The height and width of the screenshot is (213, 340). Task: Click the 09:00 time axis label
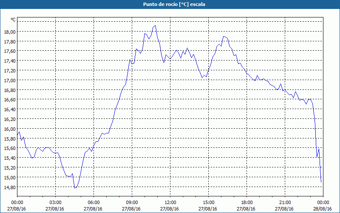click(132, 203)
